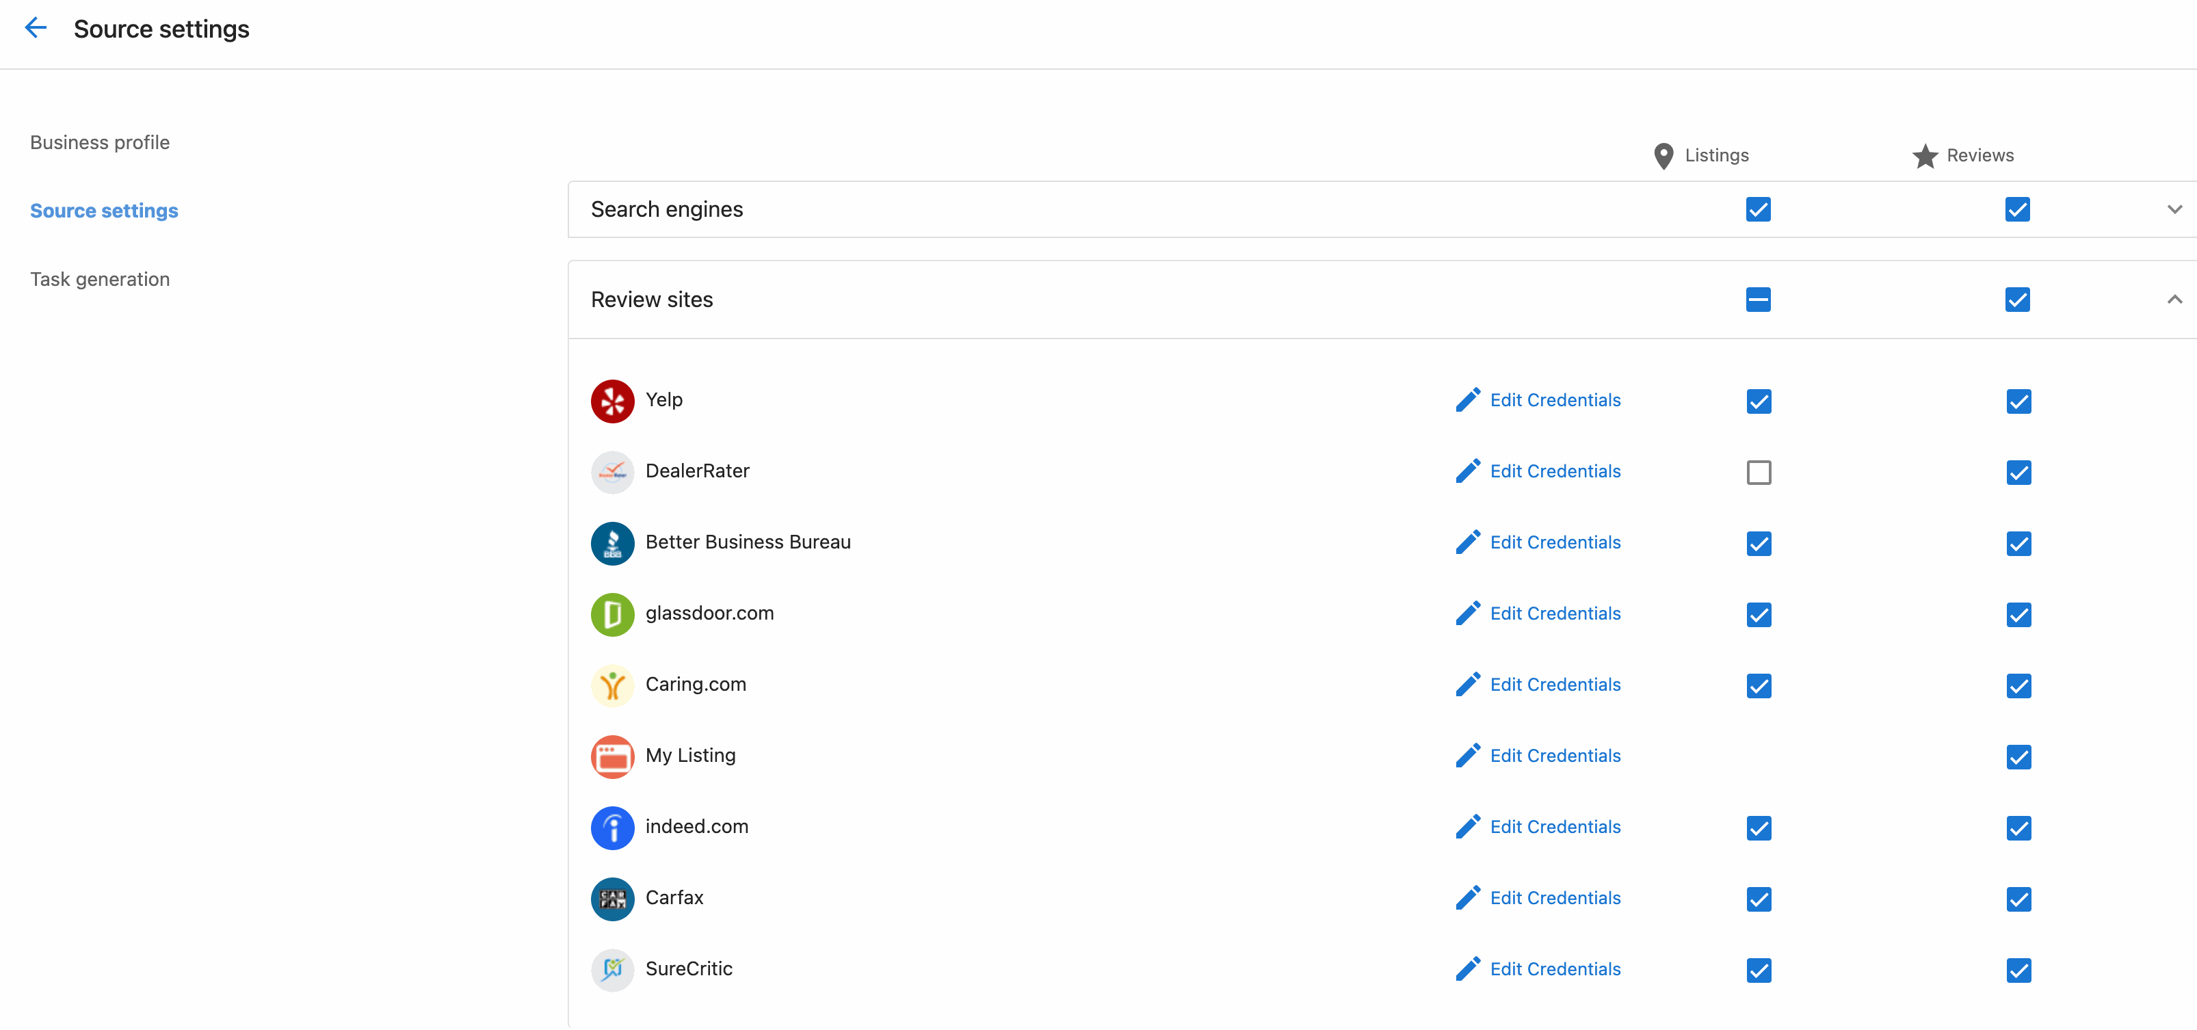Viewport: 2197px width, 1030px height.
Task: Click the pencil icon beside Yelp
Action: coord(1468,400)
